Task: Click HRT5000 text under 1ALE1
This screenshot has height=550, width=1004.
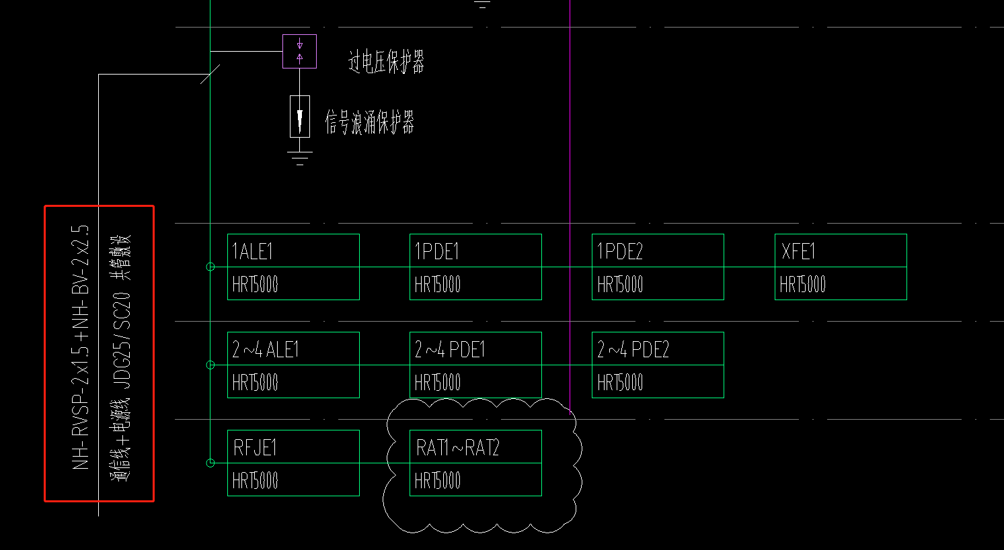Action: [x=255, y=284]
